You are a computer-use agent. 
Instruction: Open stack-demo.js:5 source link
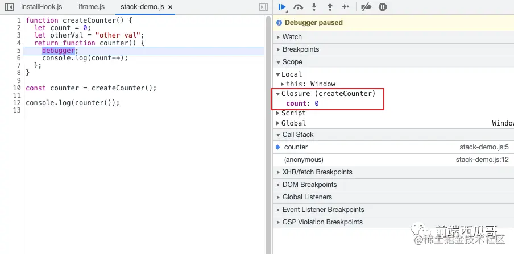click(484, 147)
